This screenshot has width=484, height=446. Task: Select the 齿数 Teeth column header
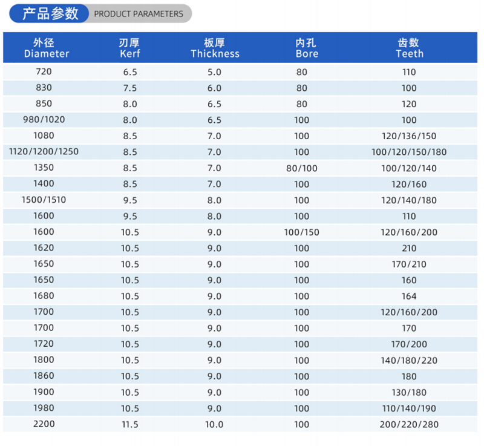tap(409, 48)
